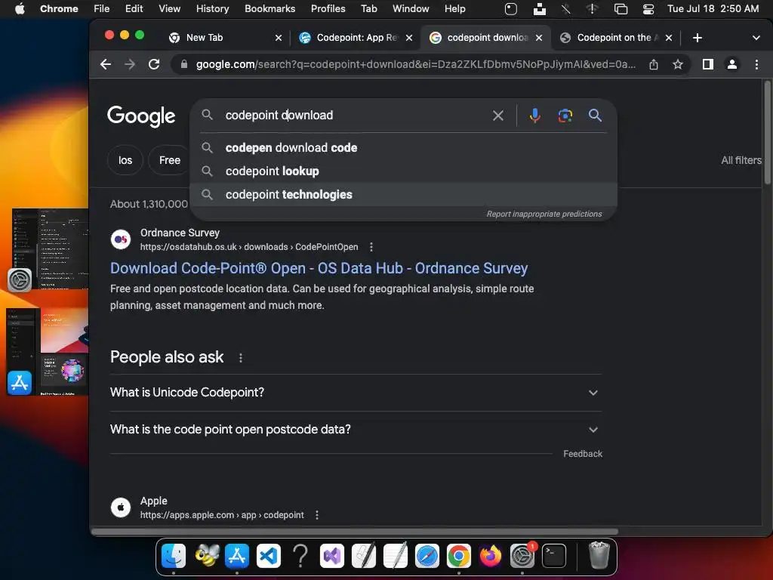Image resolution: width=773 pixels, height=580 pixels.
Task: Open the Profiles menu
Action: pos(328,9)
